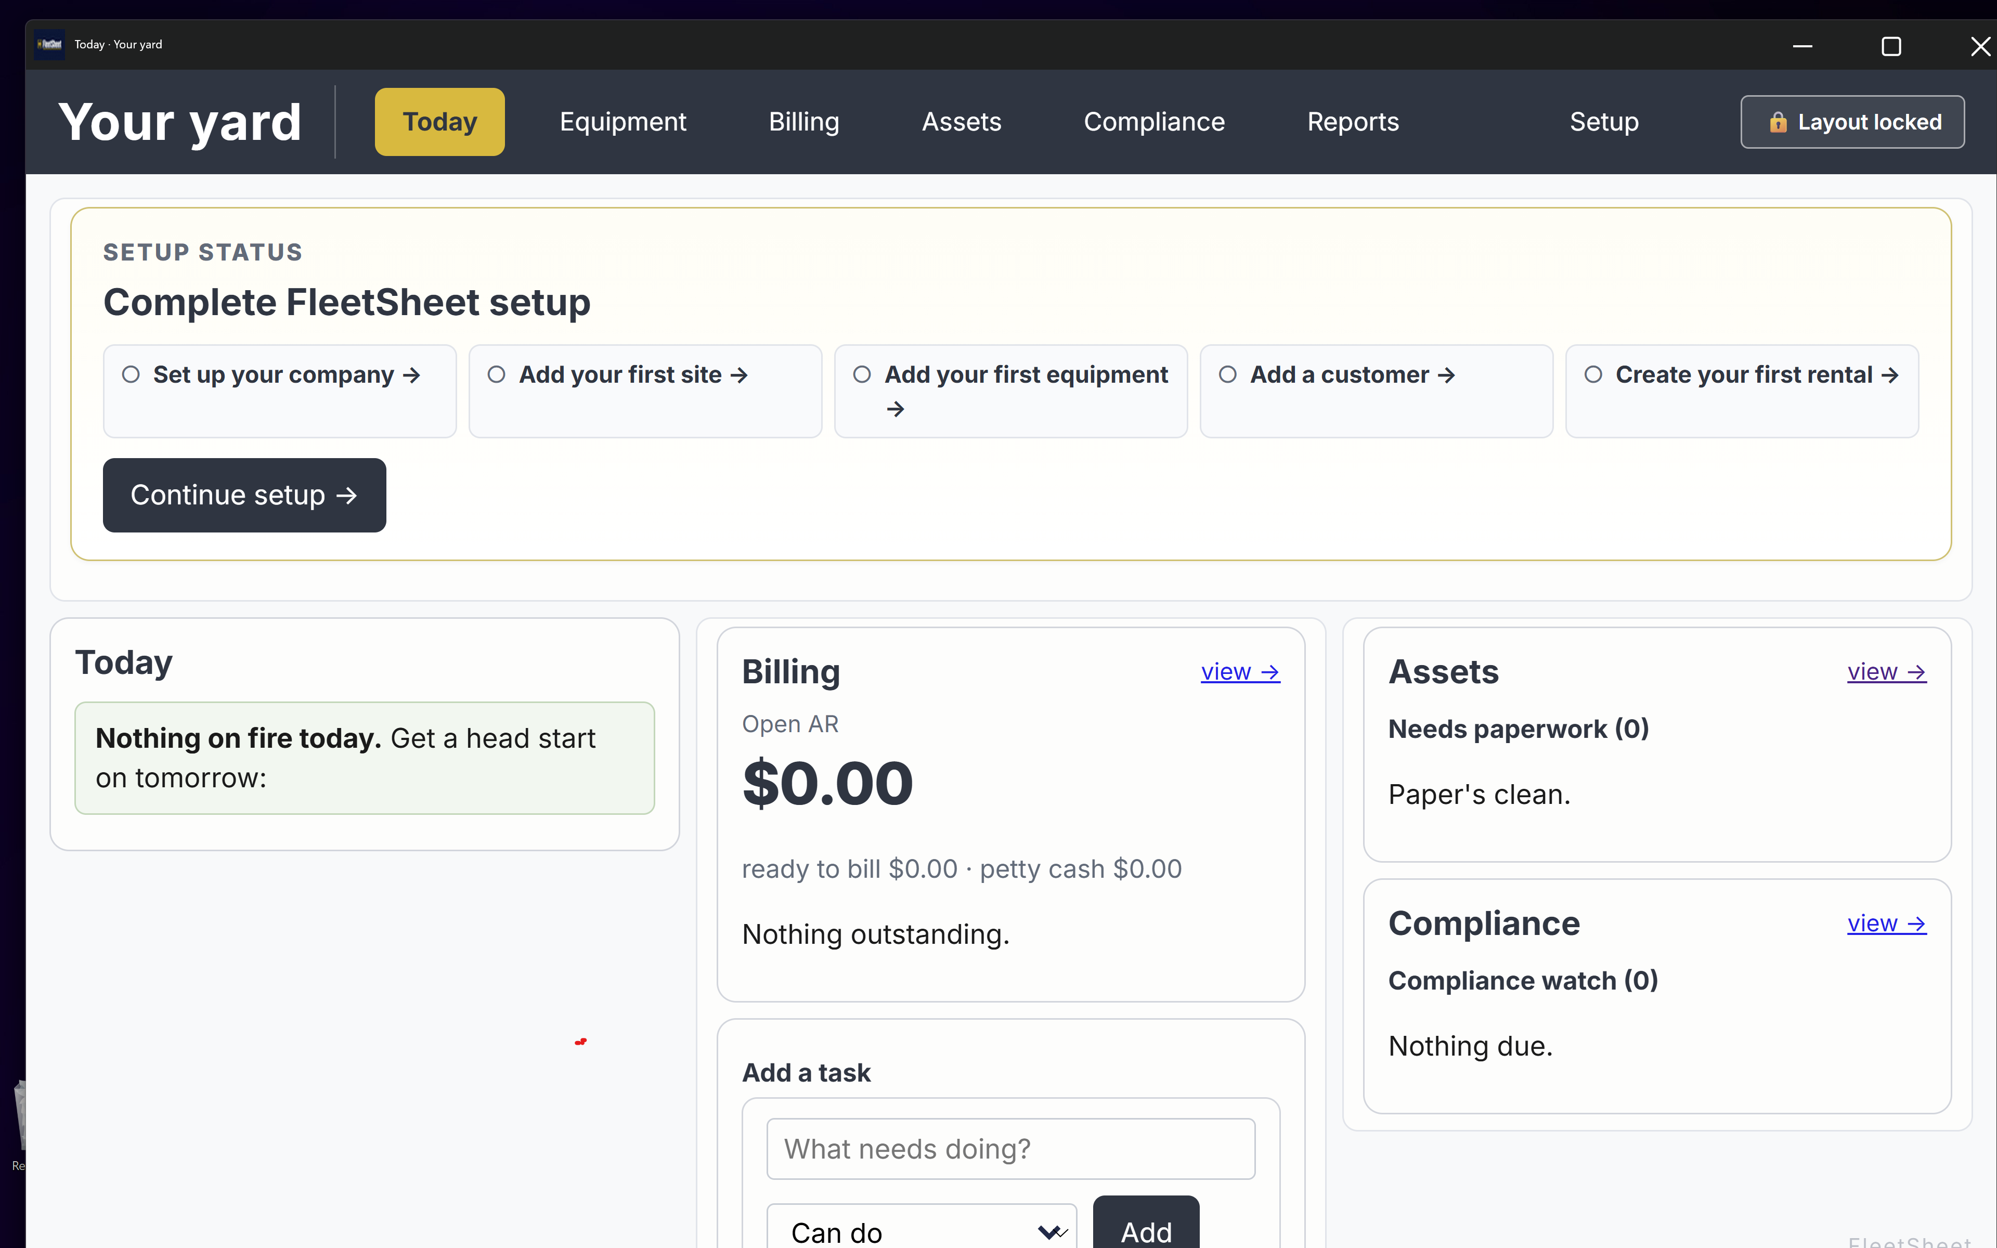This screenshot has height=1248, width=1997.
Task: Follow the Assets card view link
Action: click(1886, 672)
